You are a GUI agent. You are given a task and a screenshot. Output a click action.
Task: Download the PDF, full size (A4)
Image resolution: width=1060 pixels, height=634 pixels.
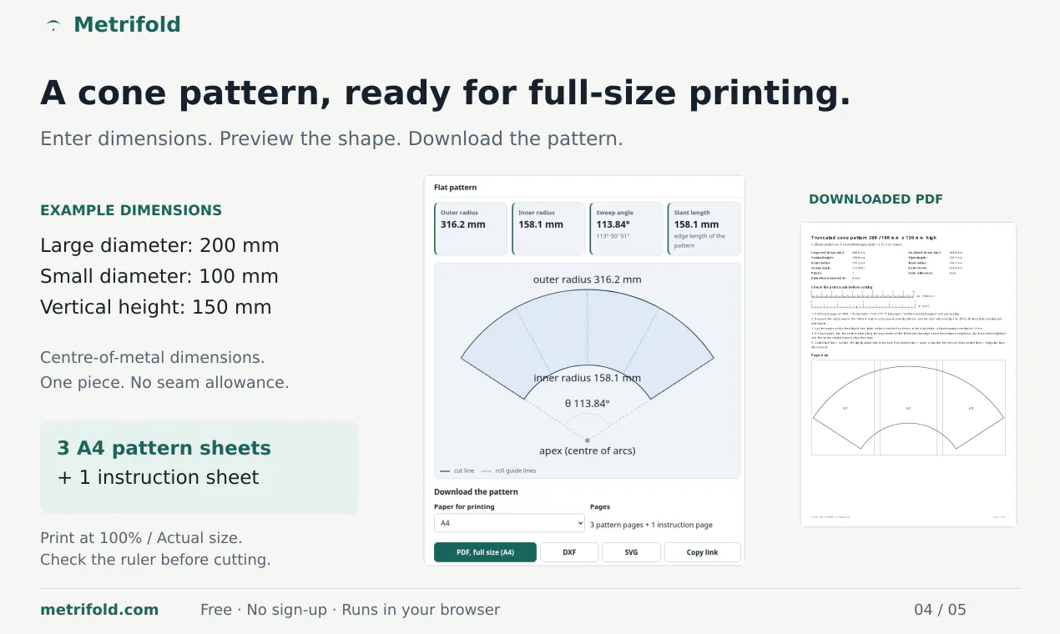pyautogui.click(x=485, y=552)
